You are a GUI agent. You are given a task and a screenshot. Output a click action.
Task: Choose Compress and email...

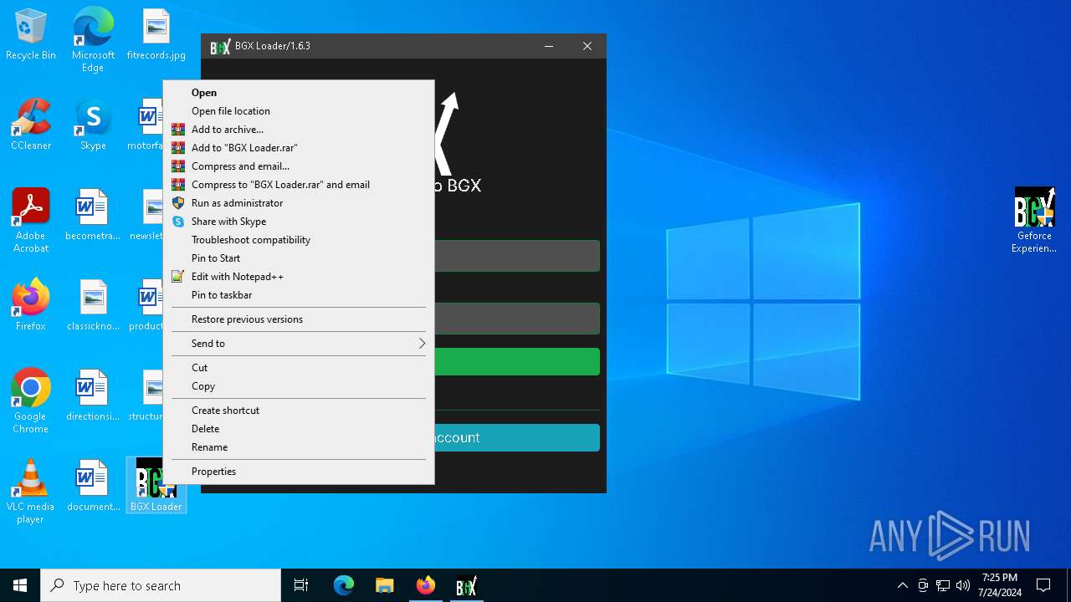point(299,166)
